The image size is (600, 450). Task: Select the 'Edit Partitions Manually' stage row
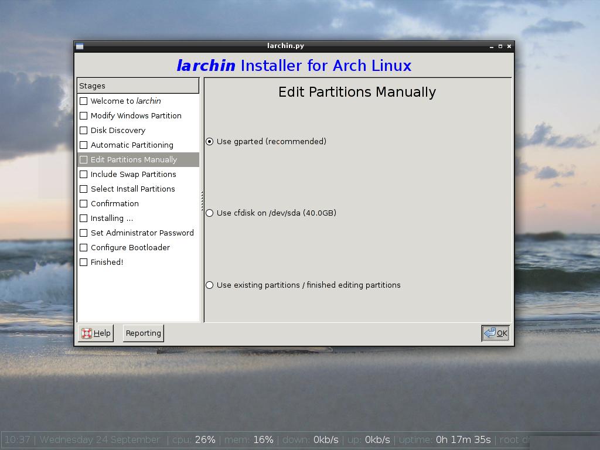coord(138,159)
